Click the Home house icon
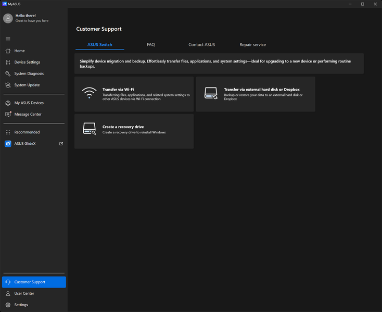Image resolution: width=382 pixels, height=312 pixels. pyautogui.click(x=8, y=51)
